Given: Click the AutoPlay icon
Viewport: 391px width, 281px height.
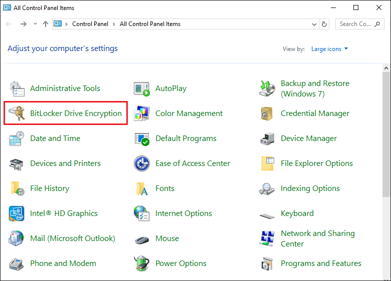Looking at the screenshot, I should 142,89.
